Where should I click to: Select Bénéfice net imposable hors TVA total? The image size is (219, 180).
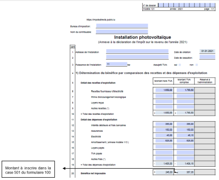pyautogui.click(x=164, y=172)
